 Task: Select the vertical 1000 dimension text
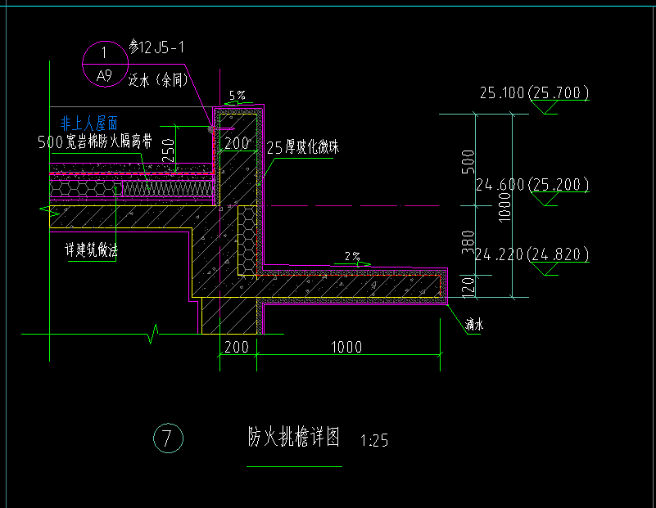505,207
